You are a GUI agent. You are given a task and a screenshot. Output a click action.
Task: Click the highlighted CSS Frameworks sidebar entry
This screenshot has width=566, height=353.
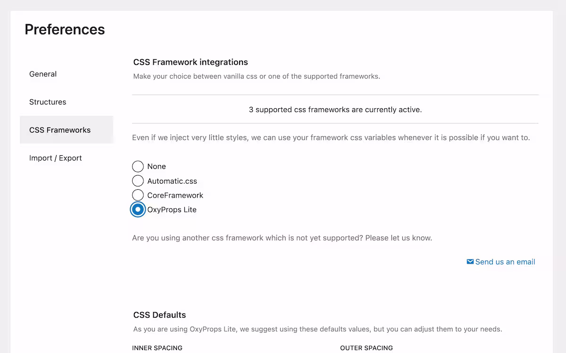pos(59,130)
